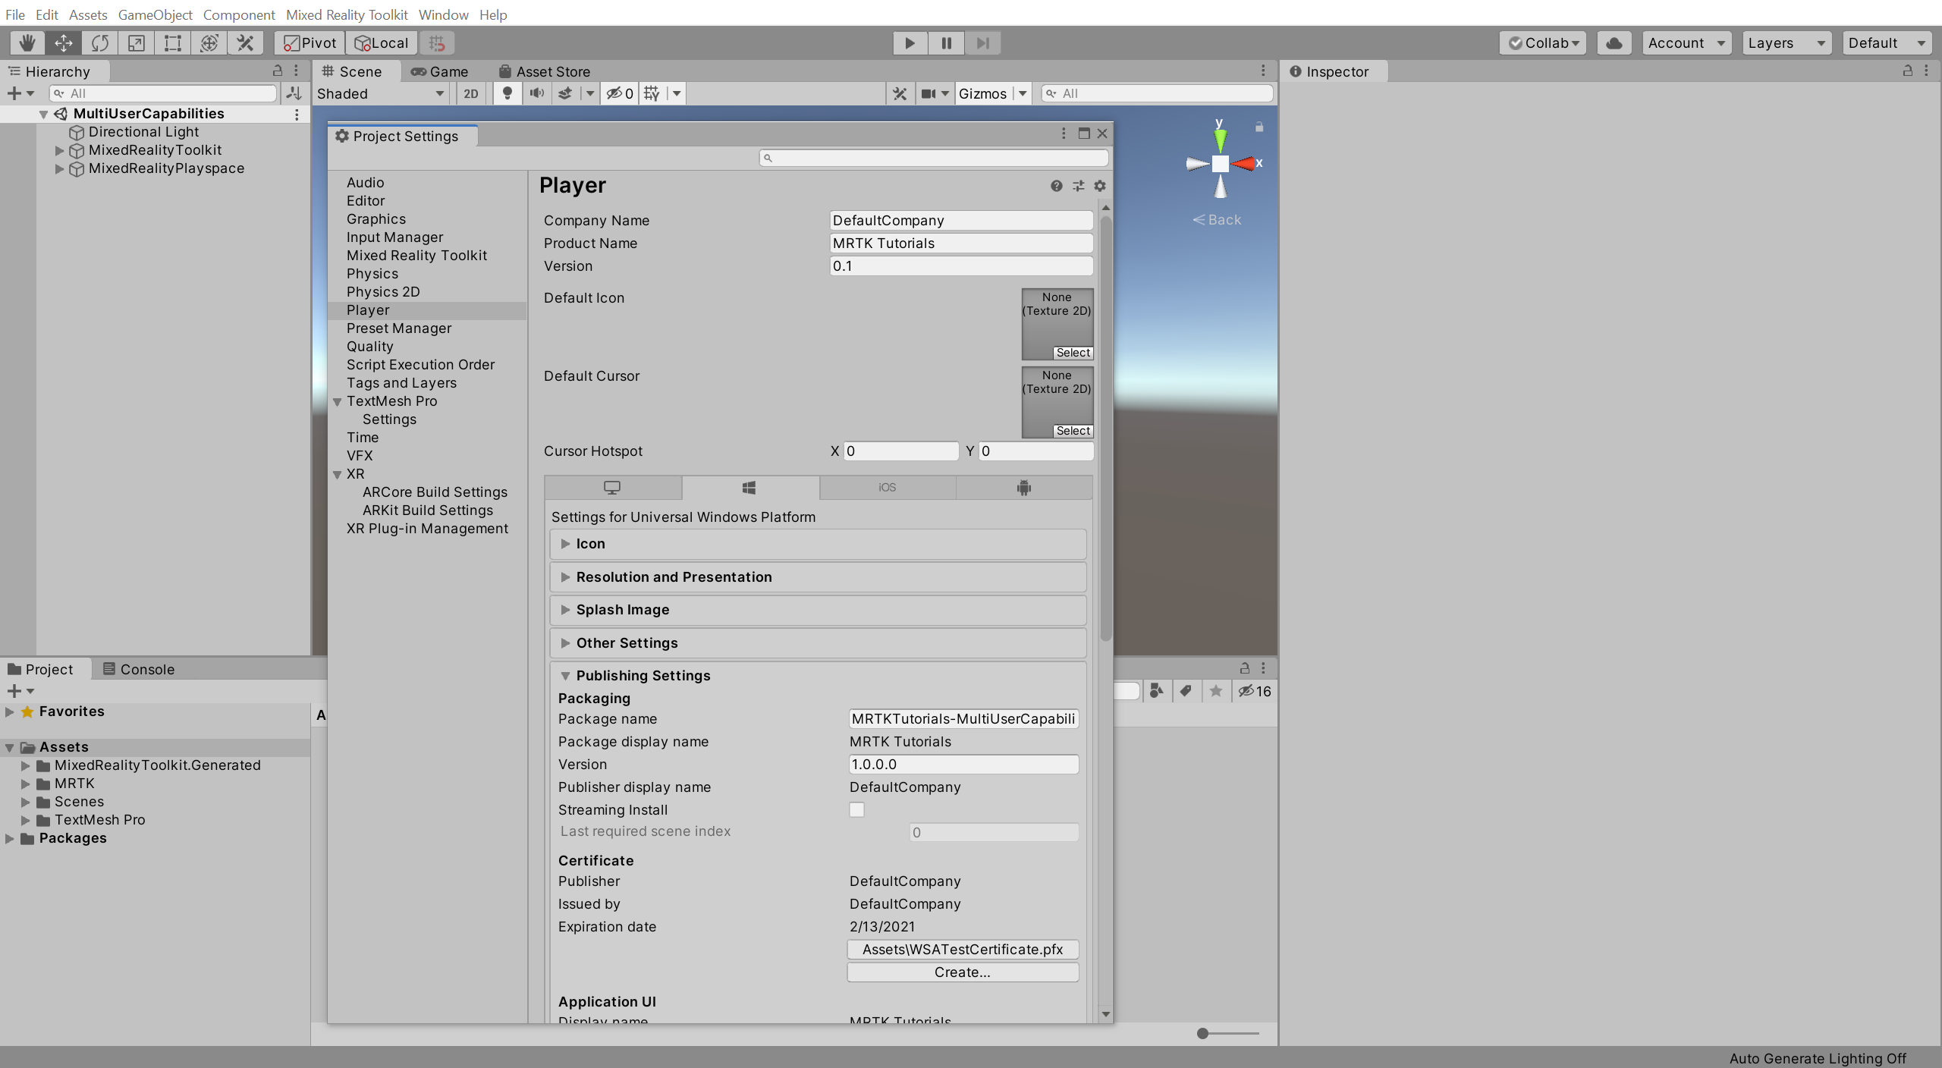Switch to the Android platform settings tab

(x=1023, y=488)
